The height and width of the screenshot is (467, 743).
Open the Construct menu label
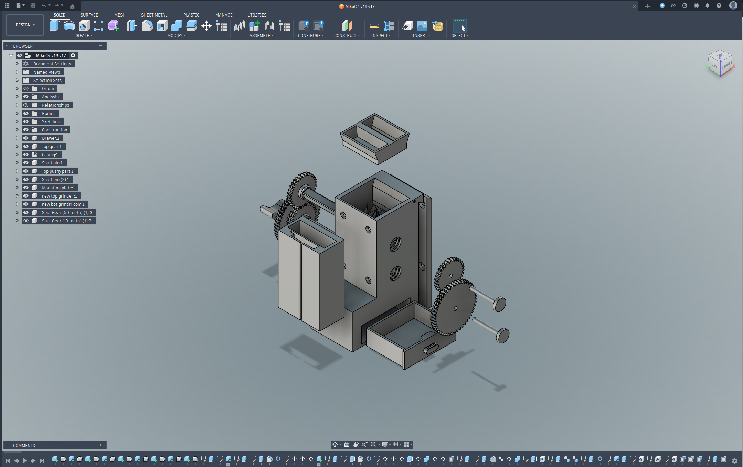pos(347,36)
